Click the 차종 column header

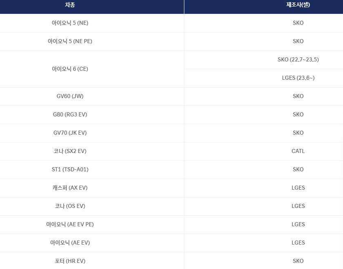click(70, 5)
